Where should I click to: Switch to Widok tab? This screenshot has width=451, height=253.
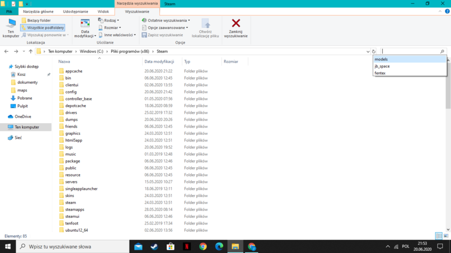tap(103, 12)
